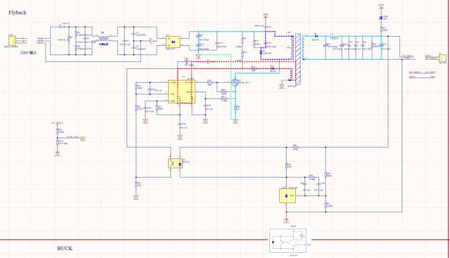450x258 pixels.
Task: Click the LED4 indicator diode
Action: (381, 18)
